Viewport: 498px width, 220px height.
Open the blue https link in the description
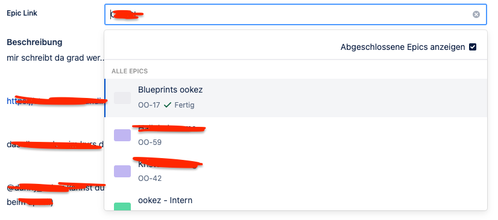[x=56, y=101]
